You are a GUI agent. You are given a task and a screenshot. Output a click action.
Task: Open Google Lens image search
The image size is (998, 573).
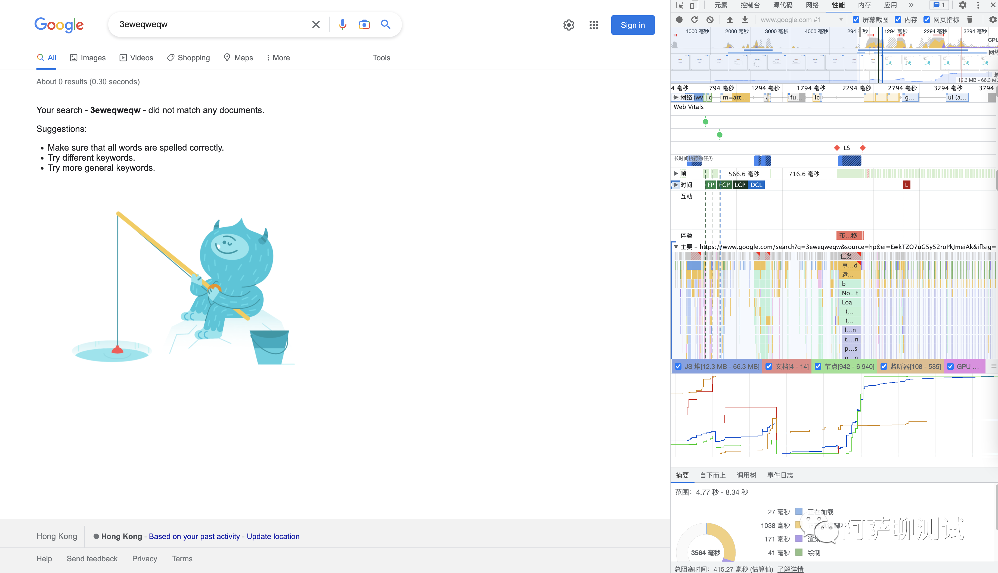point(364,24)
